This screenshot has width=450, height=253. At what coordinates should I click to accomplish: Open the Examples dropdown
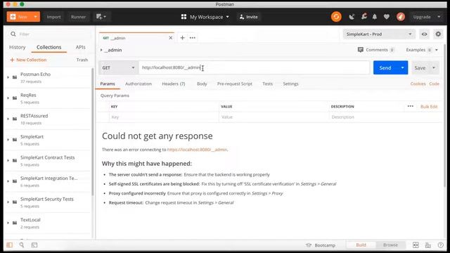pos(422,50)
